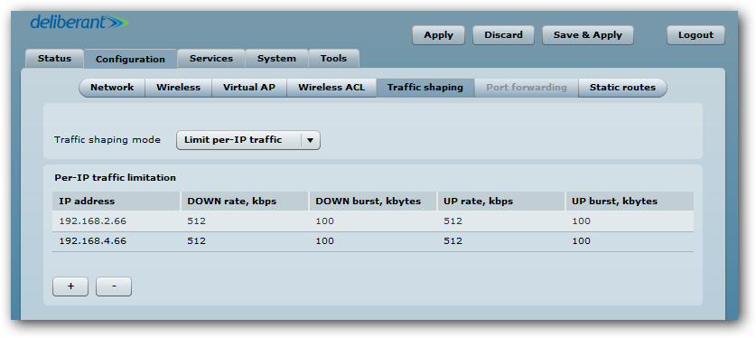
Task: Open the Static routes sub-tab
Action: [x=622, y=88]
